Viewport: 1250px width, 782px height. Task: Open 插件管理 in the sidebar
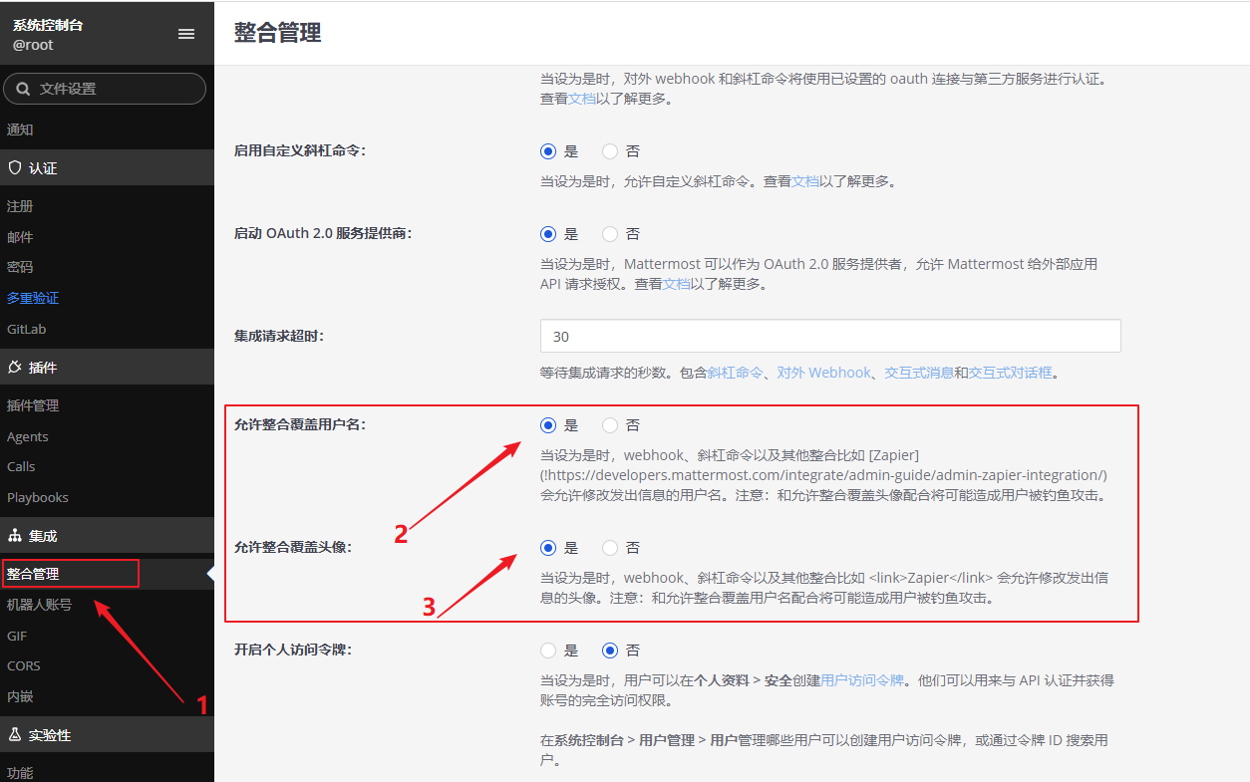pos(33,405)
